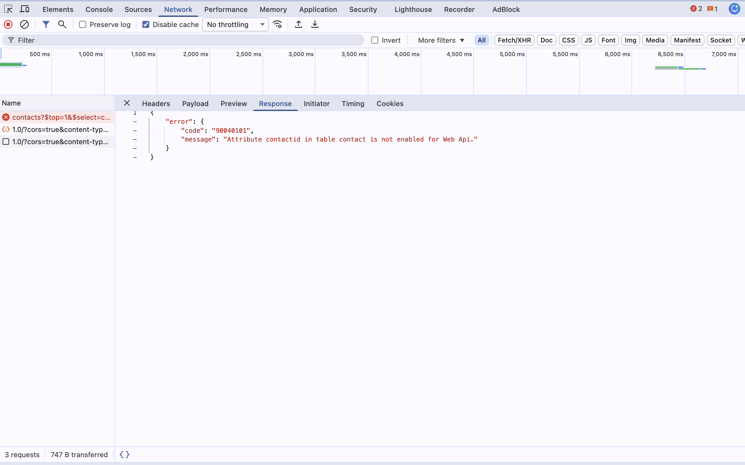
Task: Stop recording network log
Action: (8, 24)
